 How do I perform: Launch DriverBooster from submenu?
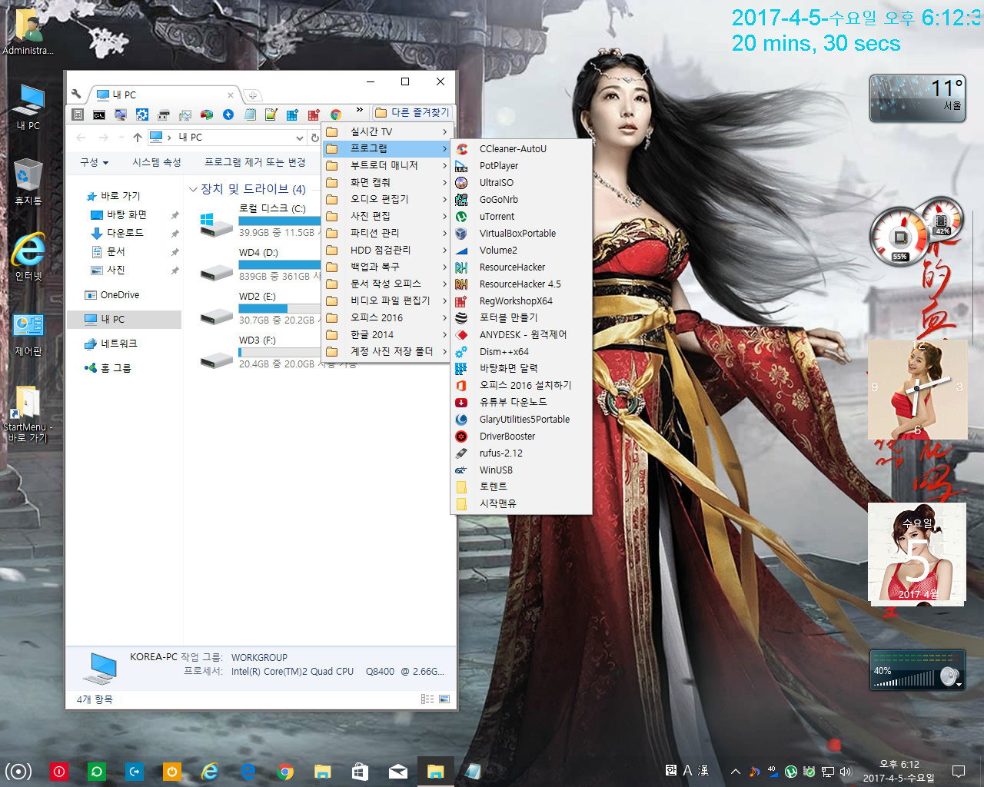[521, 437]
